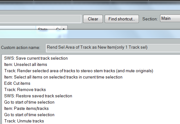
Task: Select Track: Remove tracks action
Action: point(25,89)
